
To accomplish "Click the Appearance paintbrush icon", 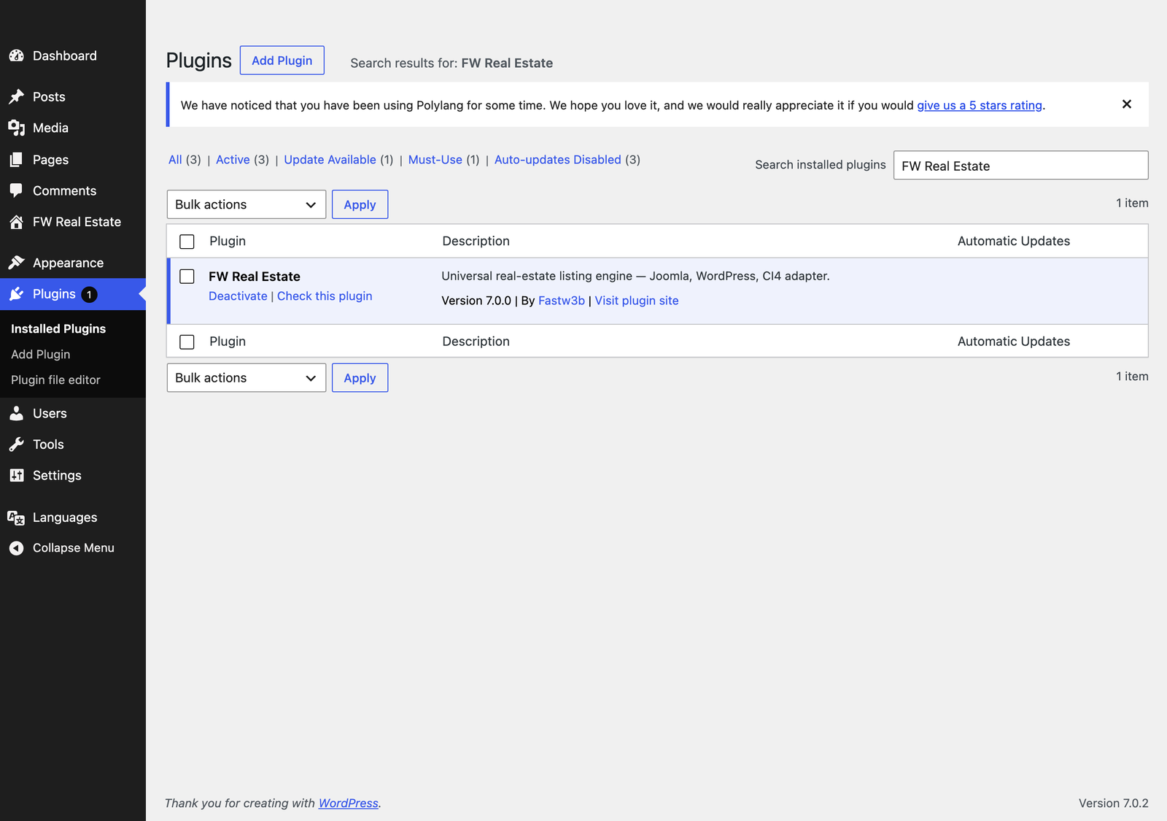I will 17,263.
